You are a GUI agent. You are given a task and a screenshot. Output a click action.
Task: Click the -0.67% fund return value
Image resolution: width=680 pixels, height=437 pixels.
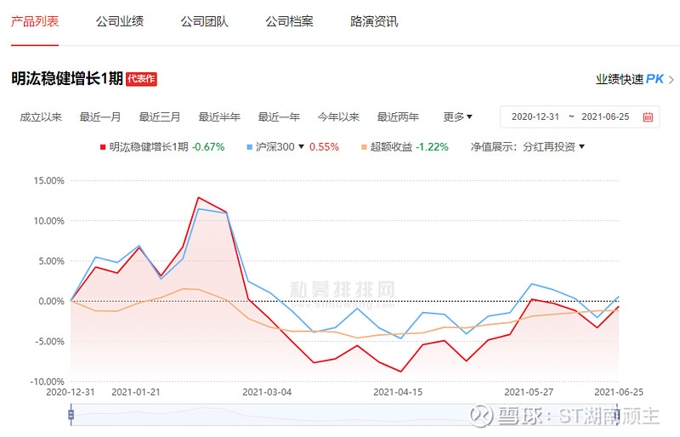pyautogui.click(x=208, y=147)
